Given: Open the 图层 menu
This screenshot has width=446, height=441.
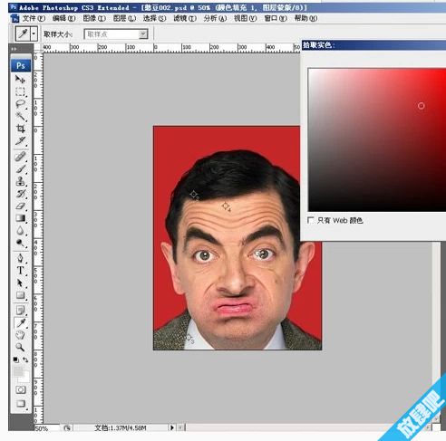Looking at the screenshot, I should pos(124,18).
